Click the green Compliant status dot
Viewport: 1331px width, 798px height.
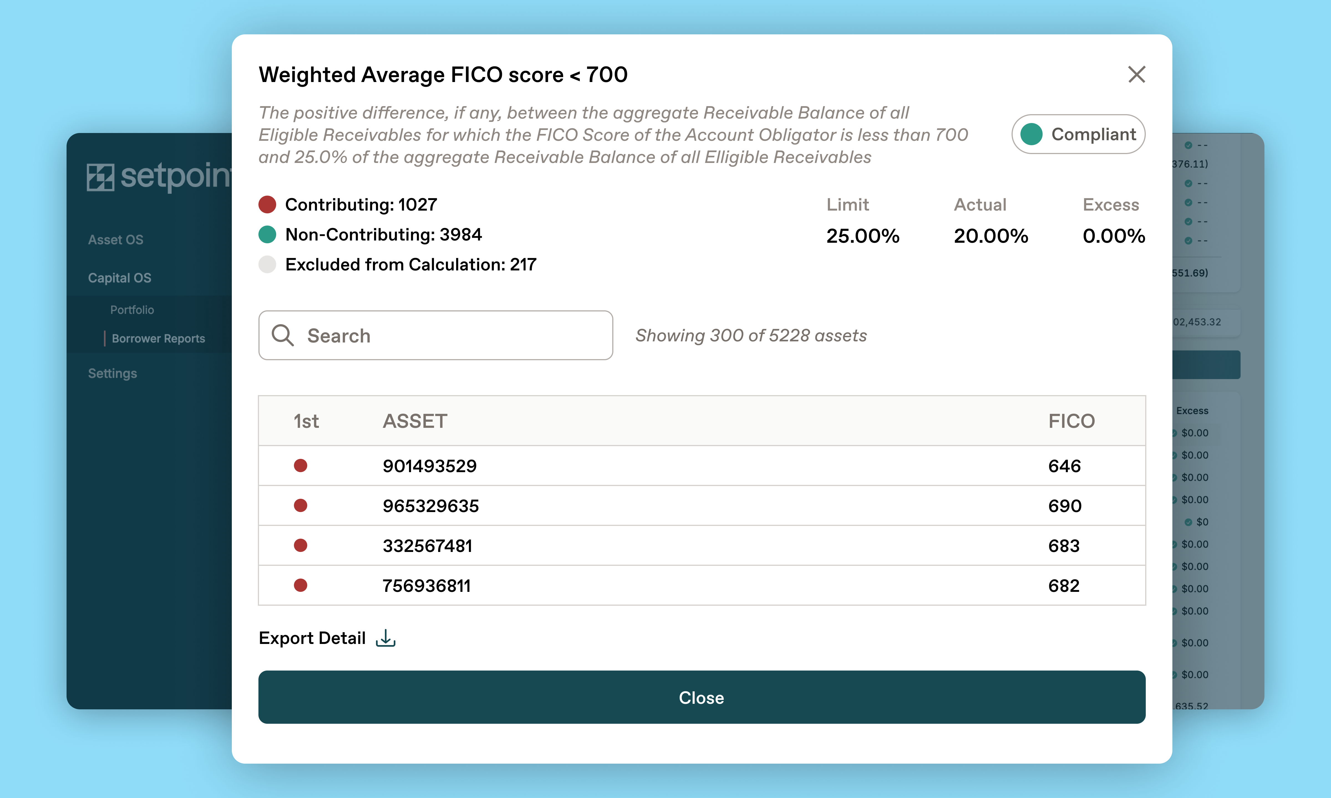[1031, 134]
